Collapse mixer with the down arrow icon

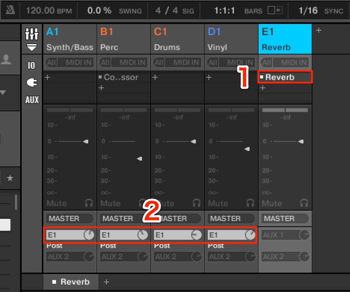tap(32, 47)
